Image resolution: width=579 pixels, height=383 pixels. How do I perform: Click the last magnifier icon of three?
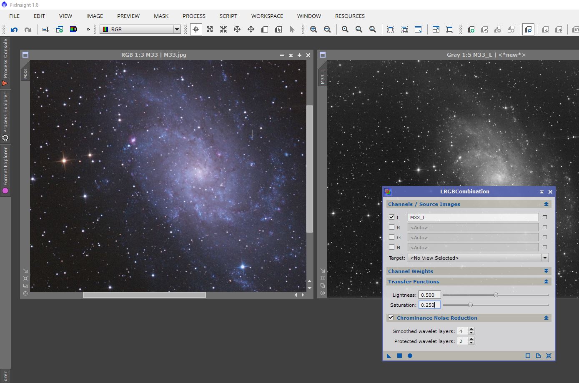[x=373, y=29]
